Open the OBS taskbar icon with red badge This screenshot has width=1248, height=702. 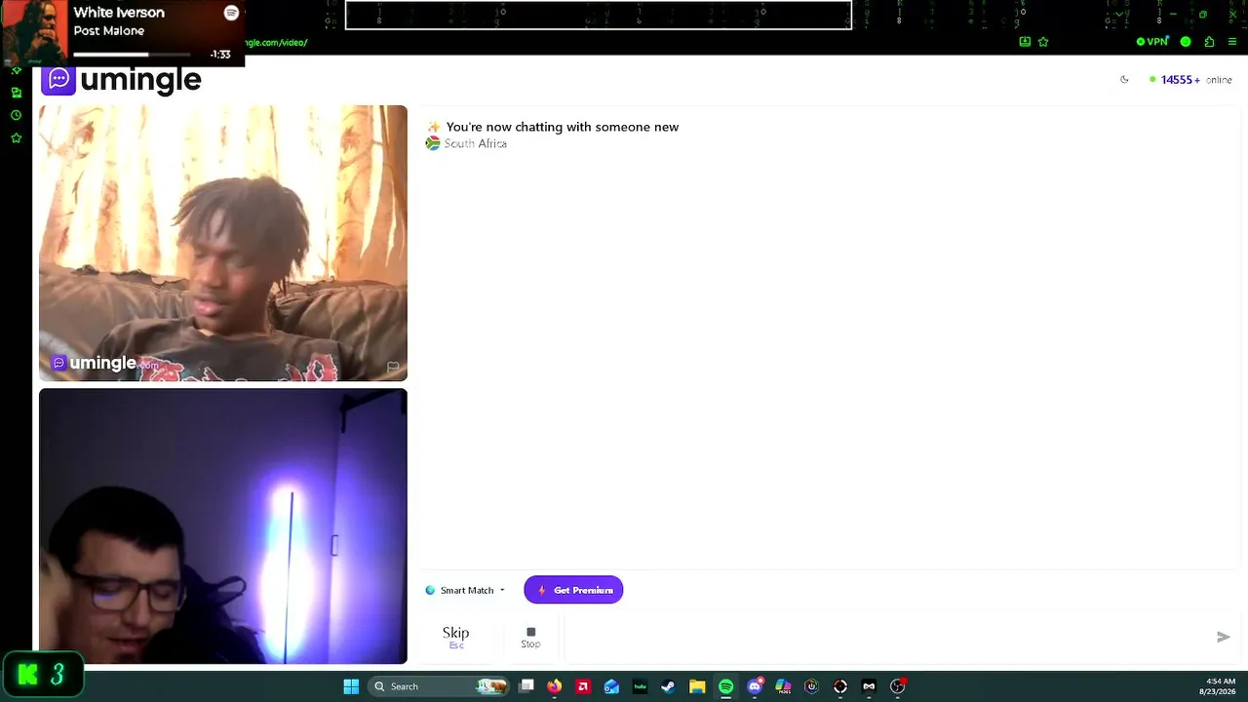(898, 686)
